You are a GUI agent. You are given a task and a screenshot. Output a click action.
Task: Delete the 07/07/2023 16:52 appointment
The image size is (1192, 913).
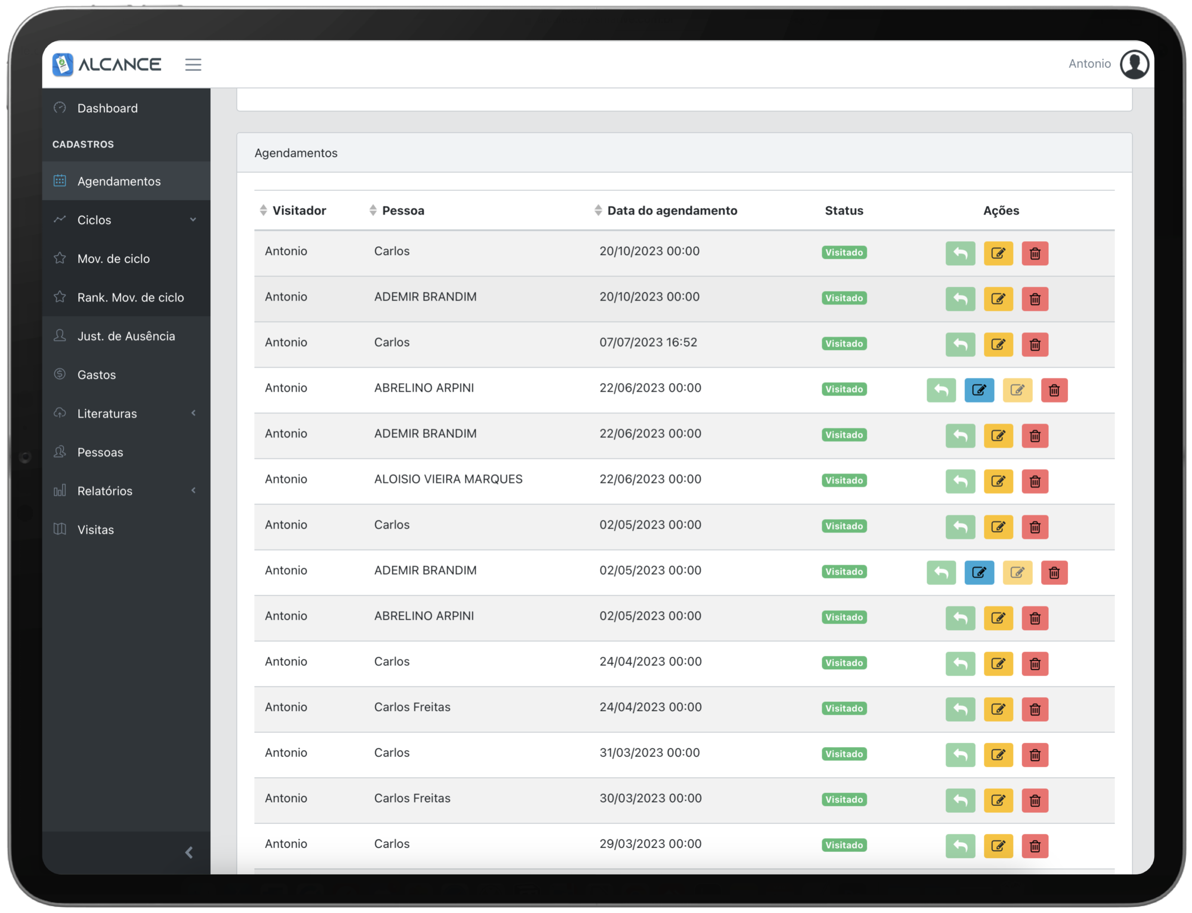pos(1034,345)
